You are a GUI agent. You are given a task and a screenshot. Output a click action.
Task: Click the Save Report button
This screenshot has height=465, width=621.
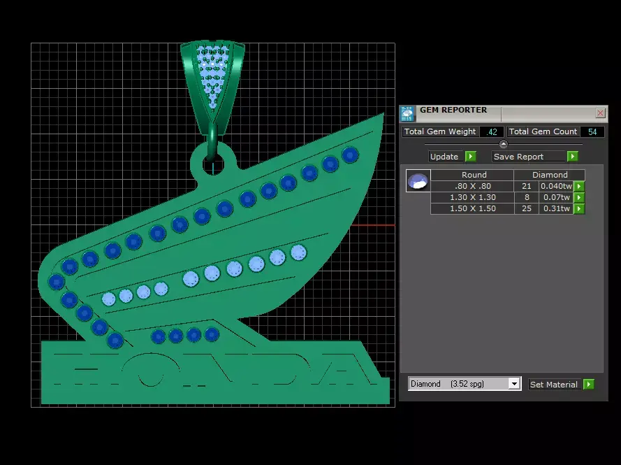pos(529,157)
